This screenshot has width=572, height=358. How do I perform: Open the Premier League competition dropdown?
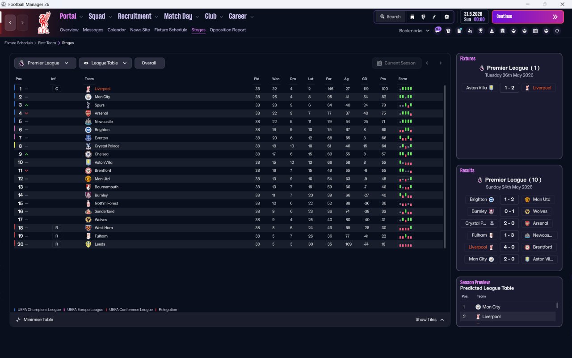tap(45, 63)
